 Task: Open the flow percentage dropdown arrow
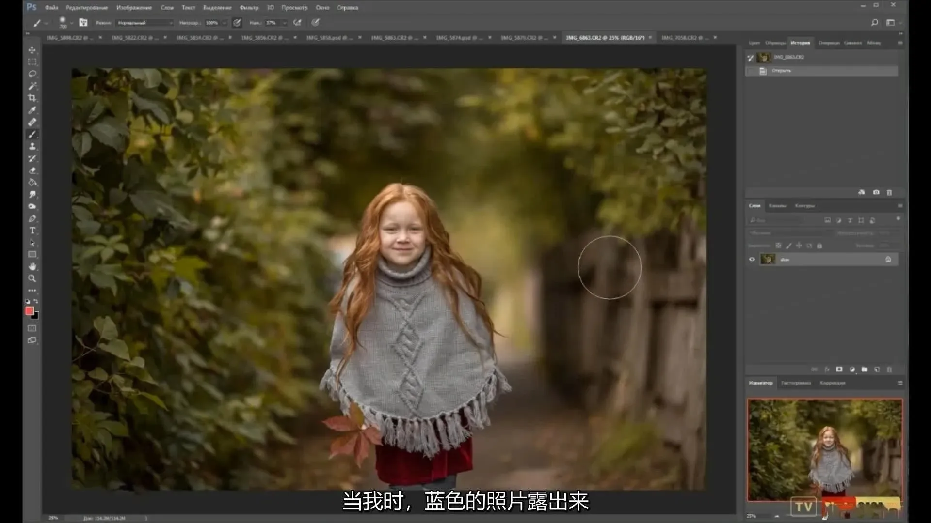[285, 23]
